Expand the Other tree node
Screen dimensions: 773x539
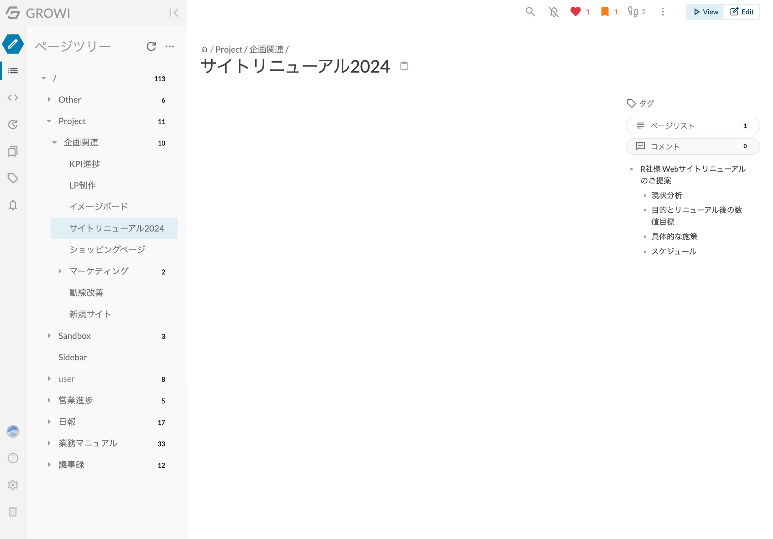point(49,99)
